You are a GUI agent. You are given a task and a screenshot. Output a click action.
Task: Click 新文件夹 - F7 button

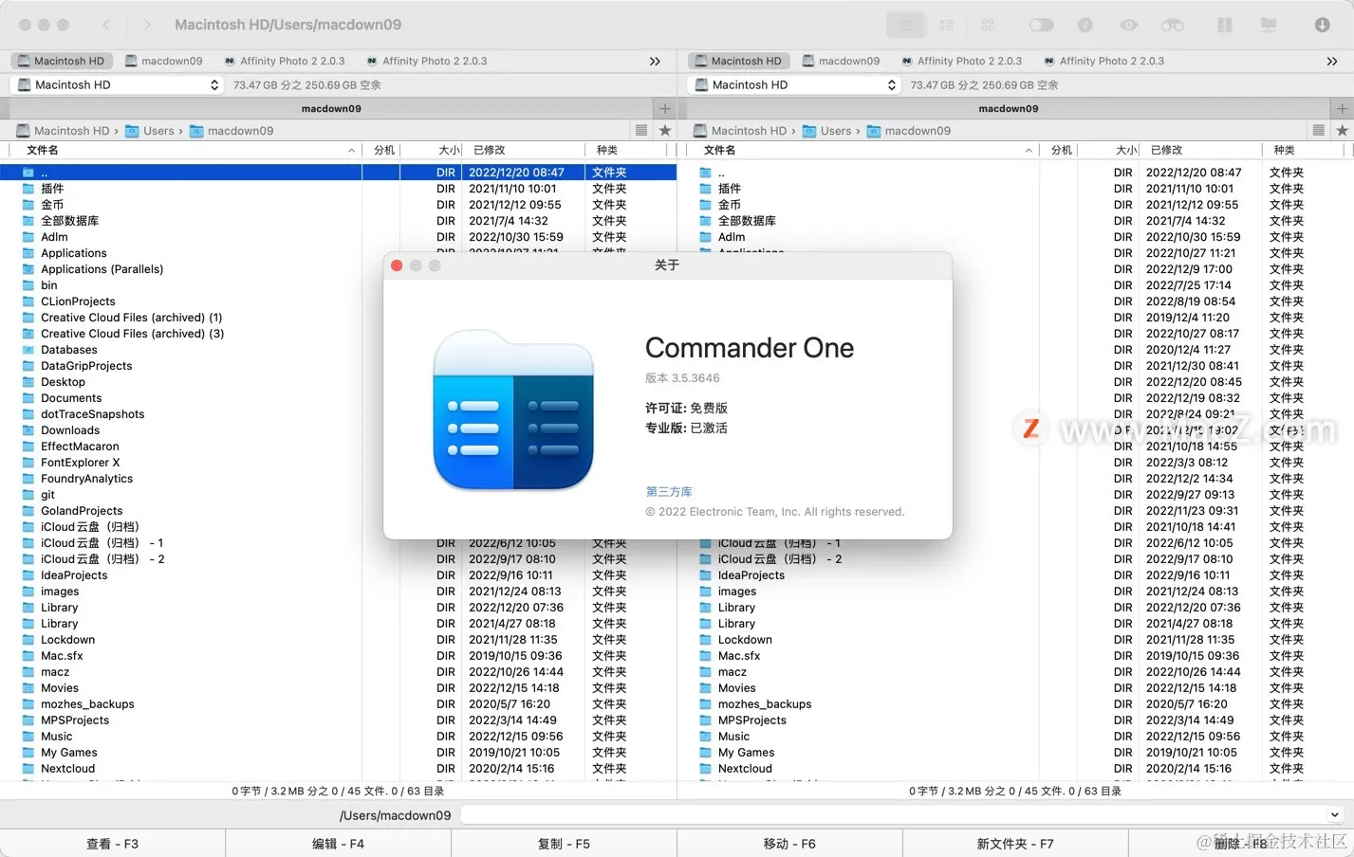coord(1015,844)
